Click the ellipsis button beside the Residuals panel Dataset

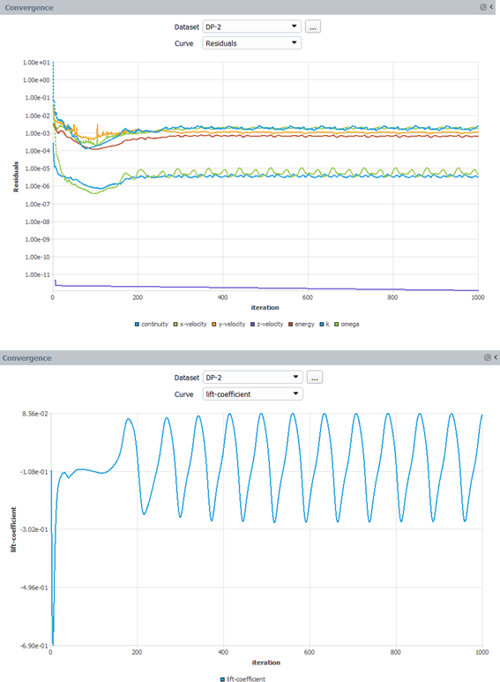312,26
